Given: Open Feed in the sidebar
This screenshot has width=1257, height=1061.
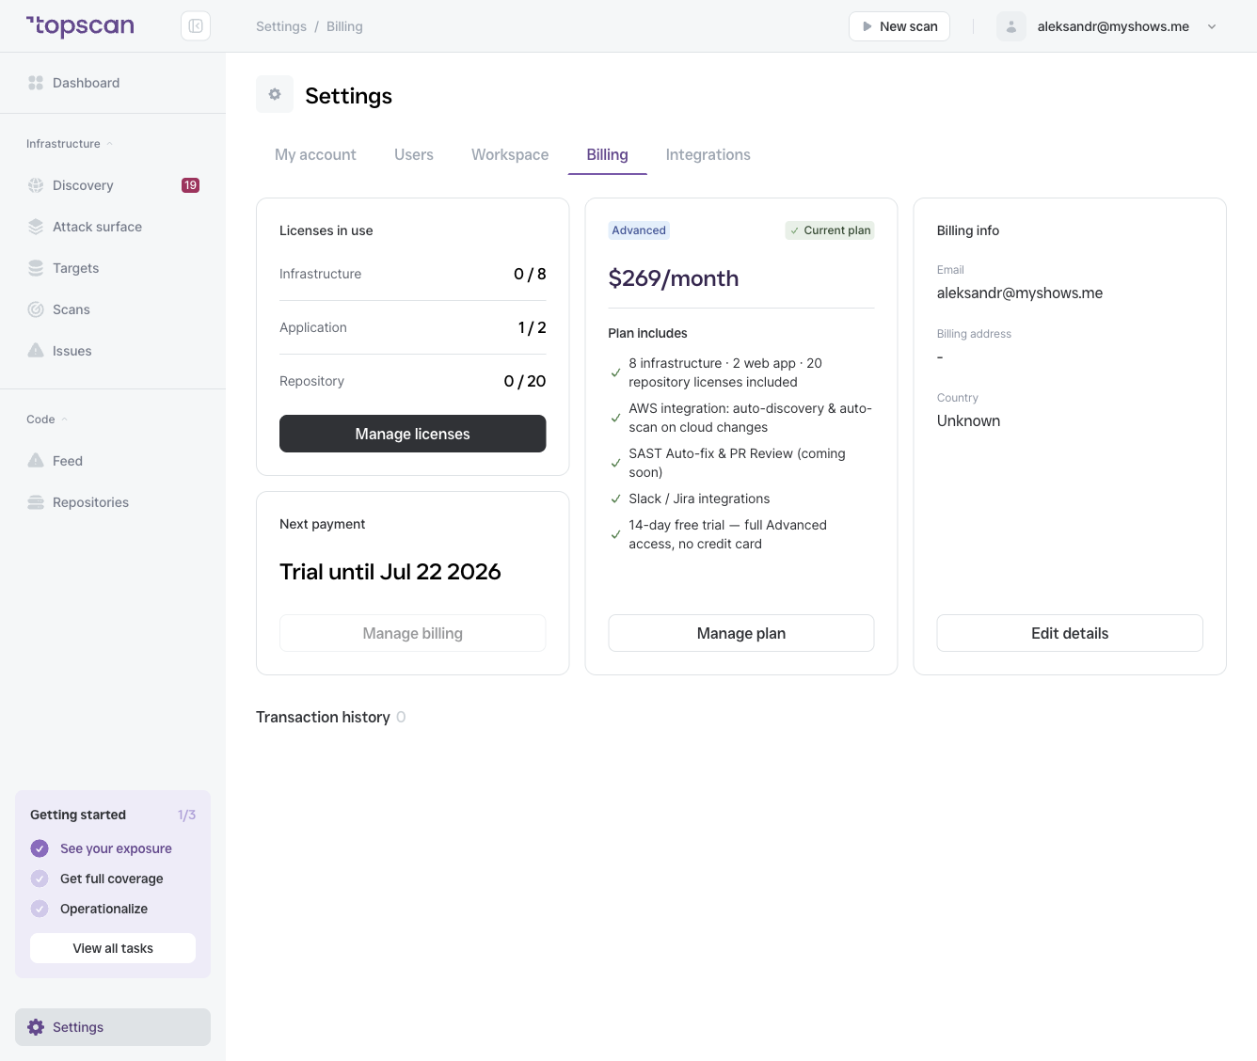Looking at the screenshot, I should pos(113,461).
